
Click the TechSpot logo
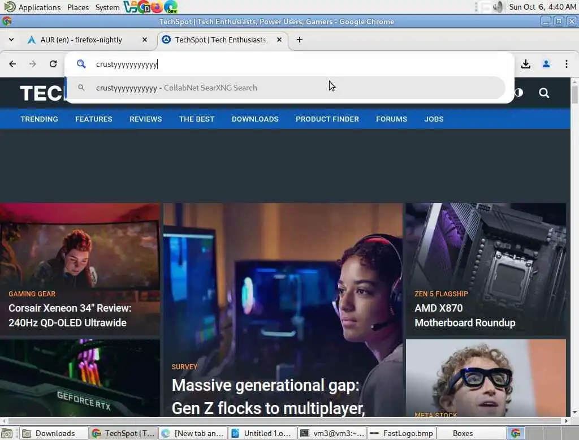coord(41,93)
